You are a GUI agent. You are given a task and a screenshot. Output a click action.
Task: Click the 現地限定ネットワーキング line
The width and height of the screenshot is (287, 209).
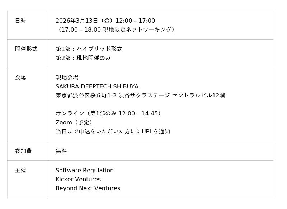tap(116, 29)
